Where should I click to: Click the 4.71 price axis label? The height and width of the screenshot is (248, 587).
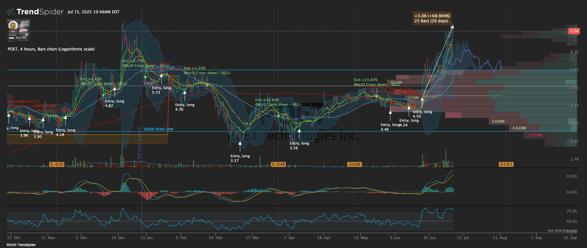[x=574, y=88]
